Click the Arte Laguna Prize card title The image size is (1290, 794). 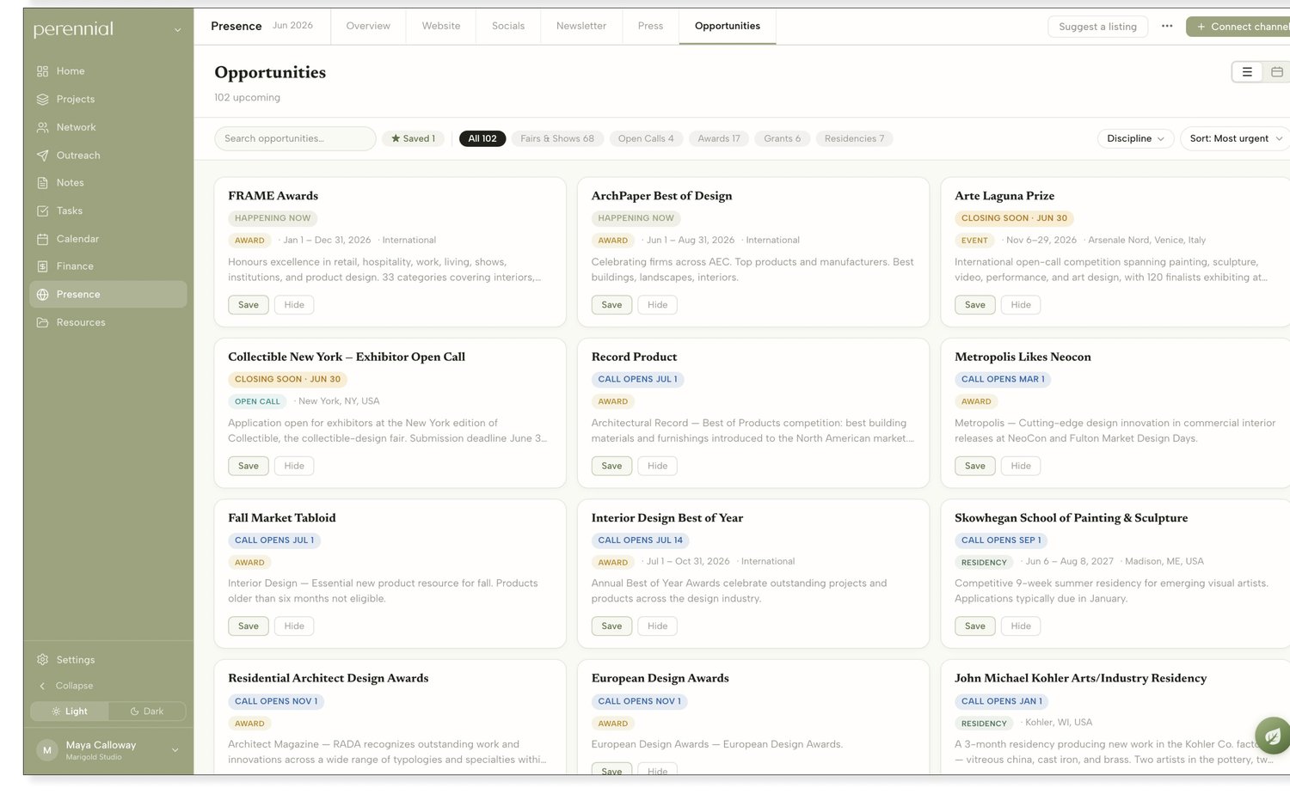(x=1004, y=196)
